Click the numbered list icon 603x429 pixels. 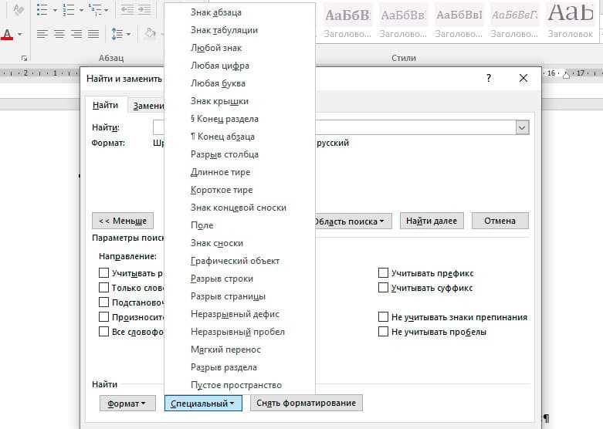click(69, 10)
